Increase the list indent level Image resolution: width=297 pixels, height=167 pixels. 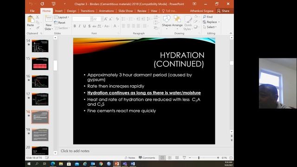[x=143, y=19]
